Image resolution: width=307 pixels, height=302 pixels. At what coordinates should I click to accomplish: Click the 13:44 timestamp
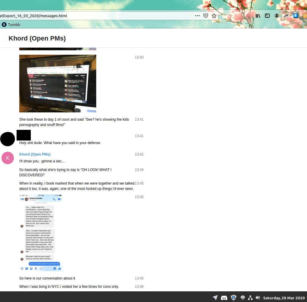click(x=139, y=170)
